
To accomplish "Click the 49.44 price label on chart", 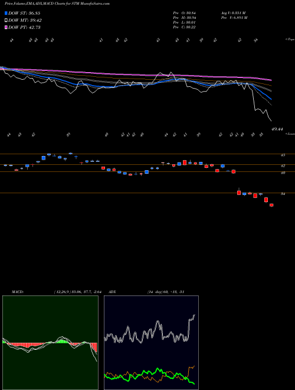I will [277, 129].
